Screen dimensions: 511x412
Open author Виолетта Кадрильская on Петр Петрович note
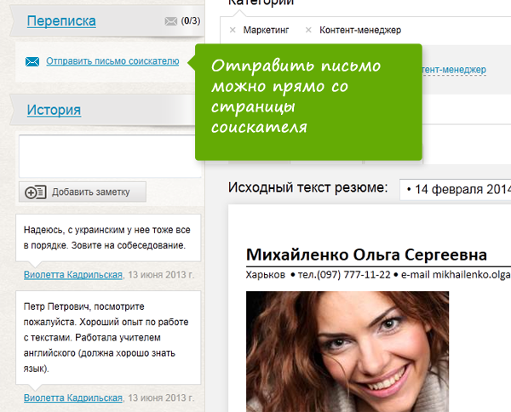click(x=73, y=398)
